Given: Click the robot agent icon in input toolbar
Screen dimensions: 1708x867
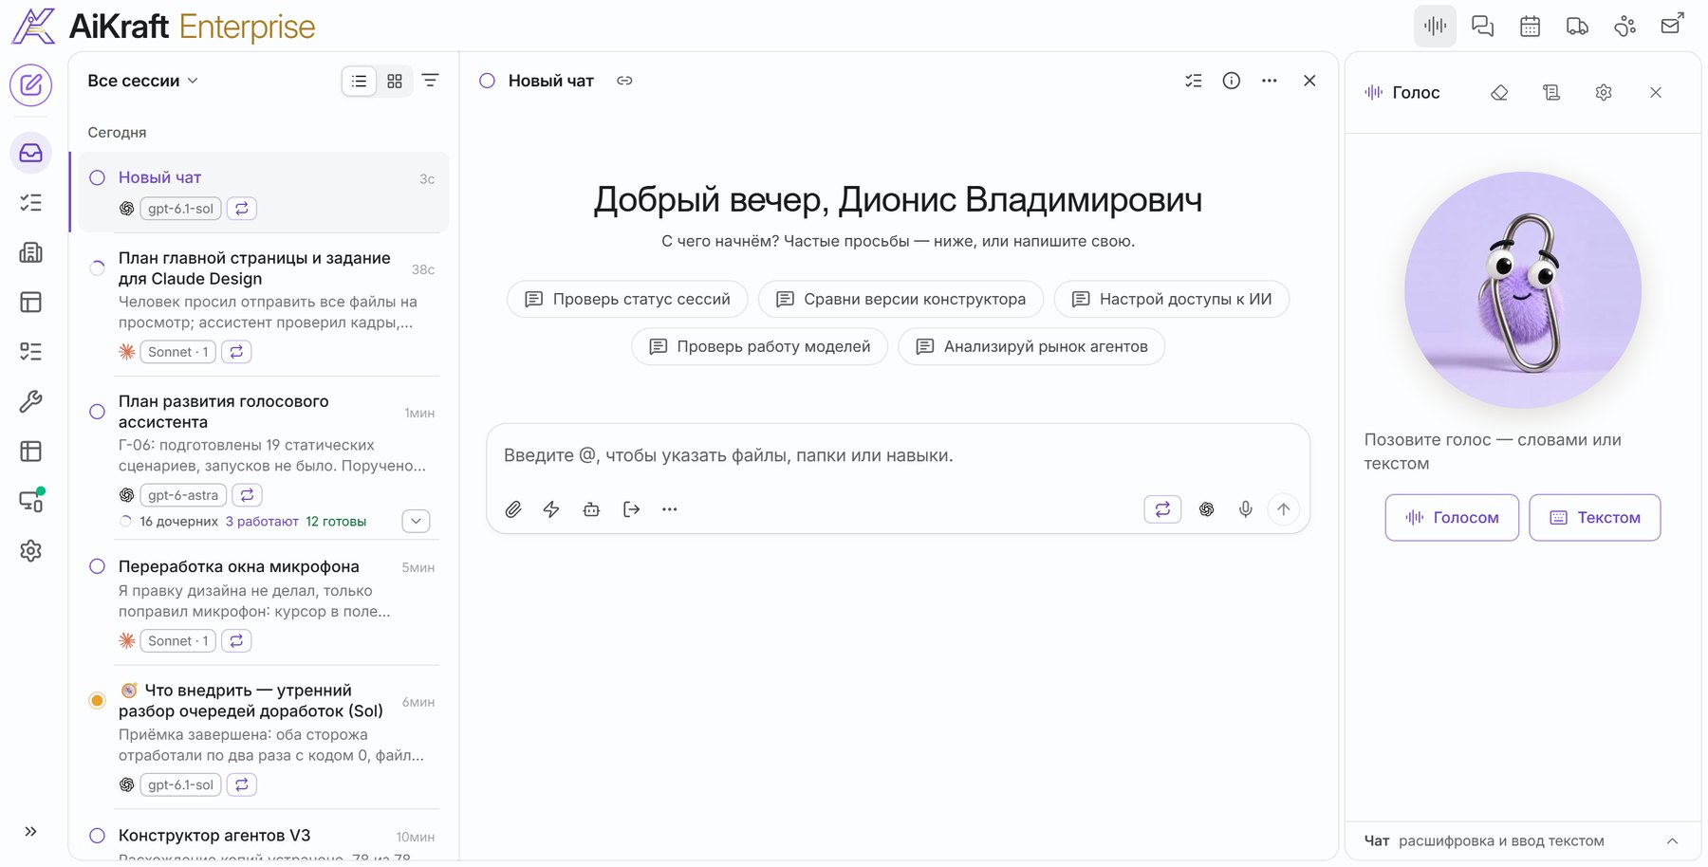Looking at the screenshot, I should click(591, 509).
